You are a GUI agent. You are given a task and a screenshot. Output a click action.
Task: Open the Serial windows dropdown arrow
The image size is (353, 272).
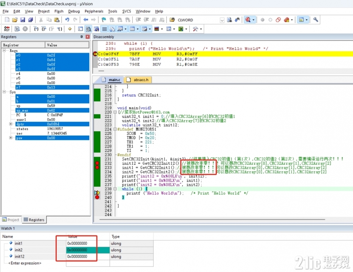tap(150, 29)
